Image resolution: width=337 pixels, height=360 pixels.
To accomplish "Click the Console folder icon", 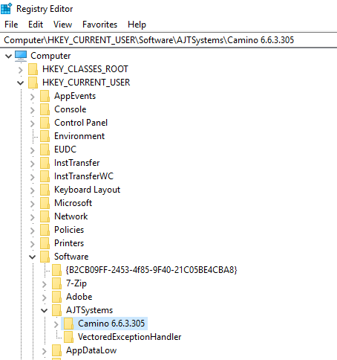I will click(x=45, y=109).
